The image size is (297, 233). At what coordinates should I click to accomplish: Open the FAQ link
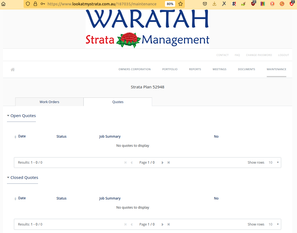[x=237, y=55]
